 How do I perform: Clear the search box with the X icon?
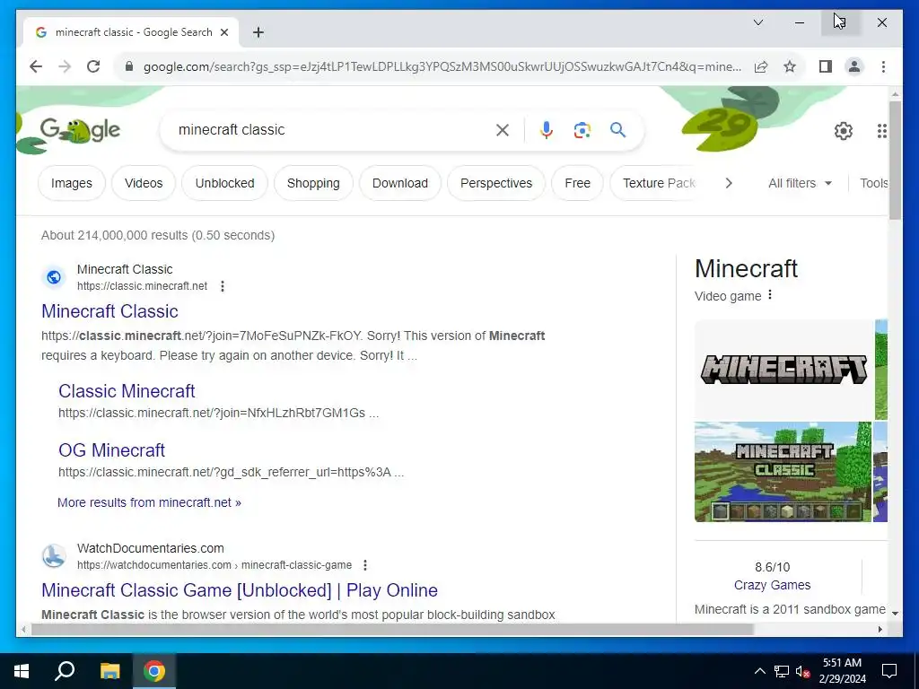point(503,130)
